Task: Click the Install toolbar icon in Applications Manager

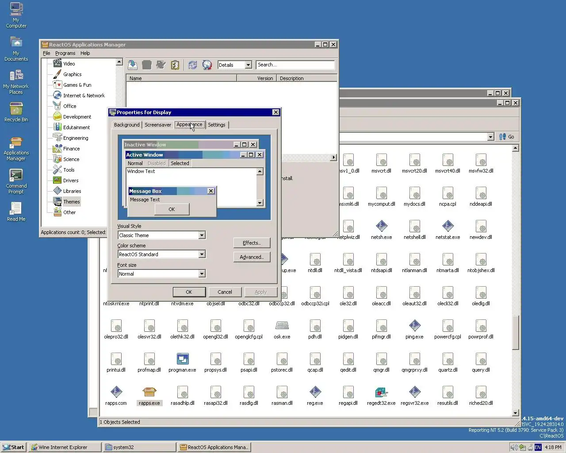Action: coord(133,65)
